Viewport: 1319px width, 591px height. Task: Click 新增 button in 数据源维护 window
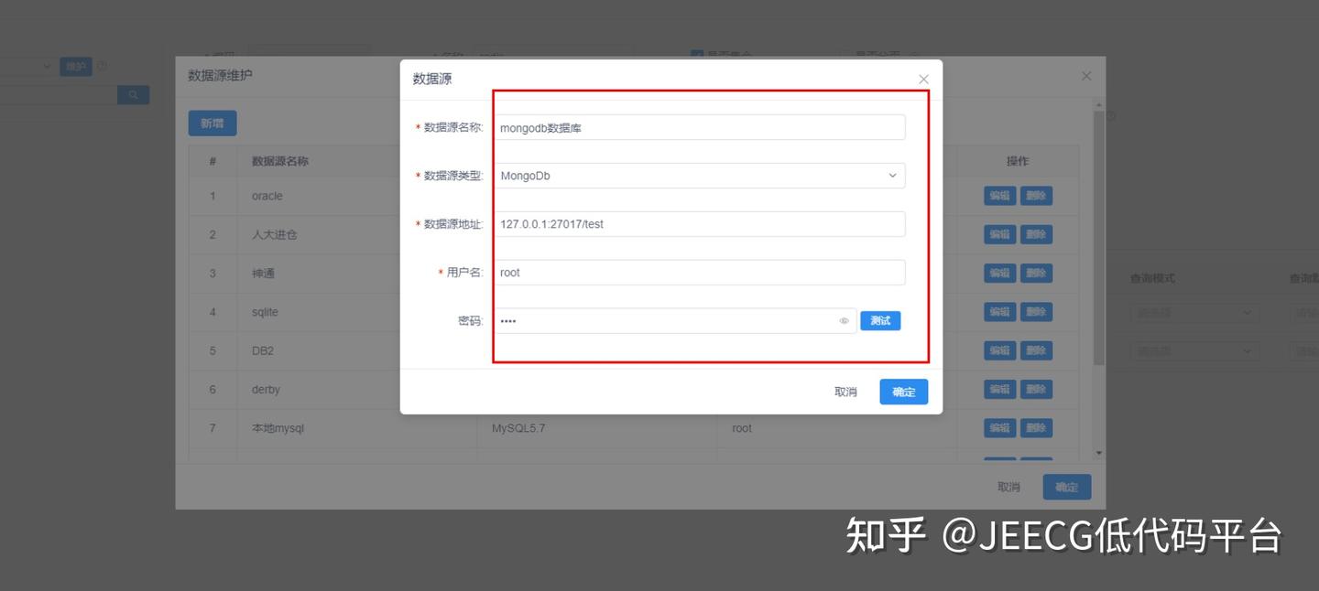(x=213, y=124)
